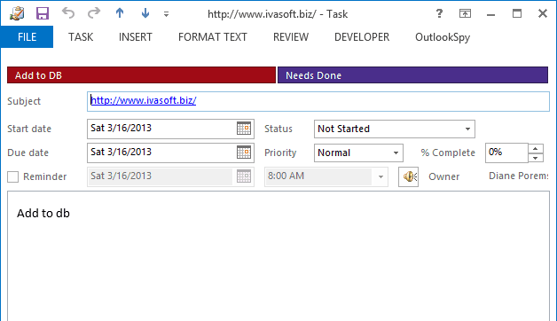557x321 pixels.
Task: Go to previous item with up arrow
Action: [120, 13]
